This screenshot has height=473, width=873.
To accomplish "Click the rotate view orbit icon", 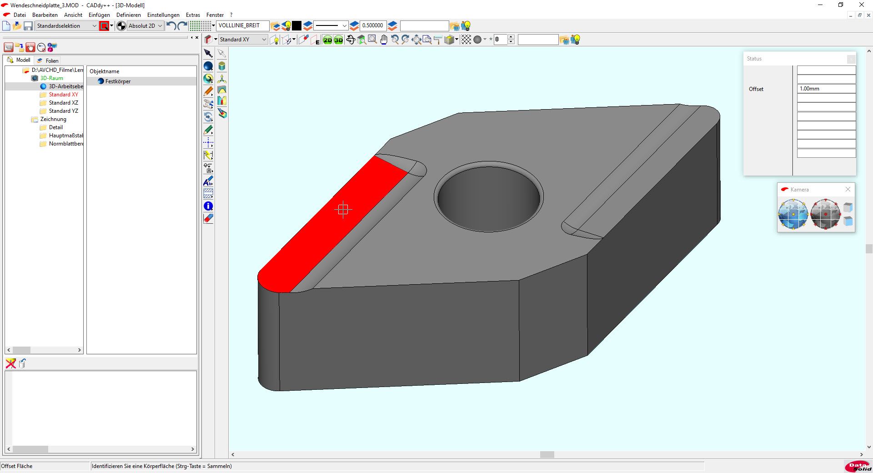I will click(x=351, y=40).
